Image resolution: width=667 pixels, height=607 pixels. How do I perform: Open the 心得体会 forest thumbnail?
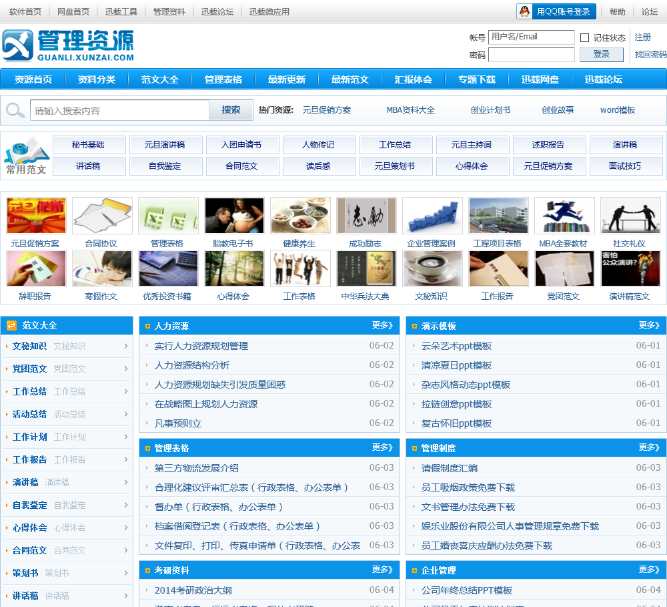pyautogui.click(x=234, y=268)
